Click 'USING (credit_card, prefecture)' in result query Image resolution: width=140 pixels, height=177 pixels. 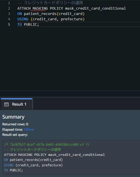[x=33, y=165]
